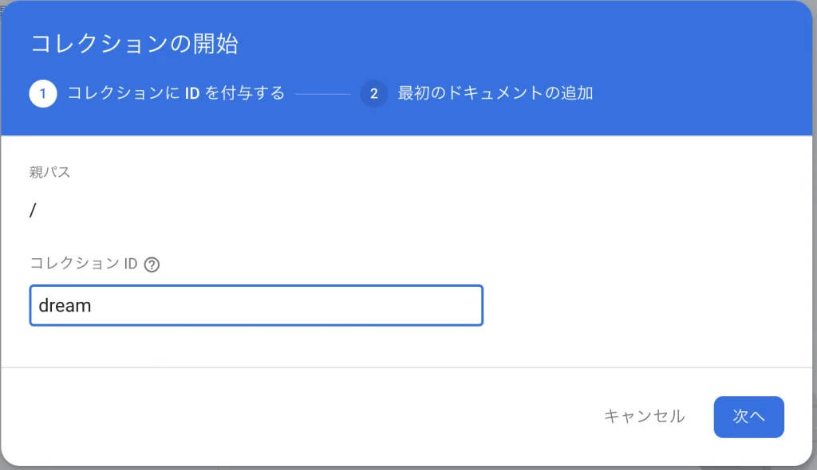Click the help icon beside コレクション ID
The image size is (817, 470).
coord(152,265)
